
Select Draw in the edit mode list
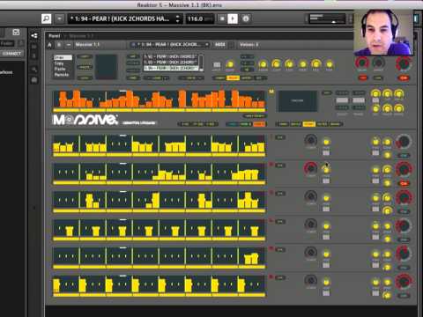pyautogui.click(x=63, y=57)
